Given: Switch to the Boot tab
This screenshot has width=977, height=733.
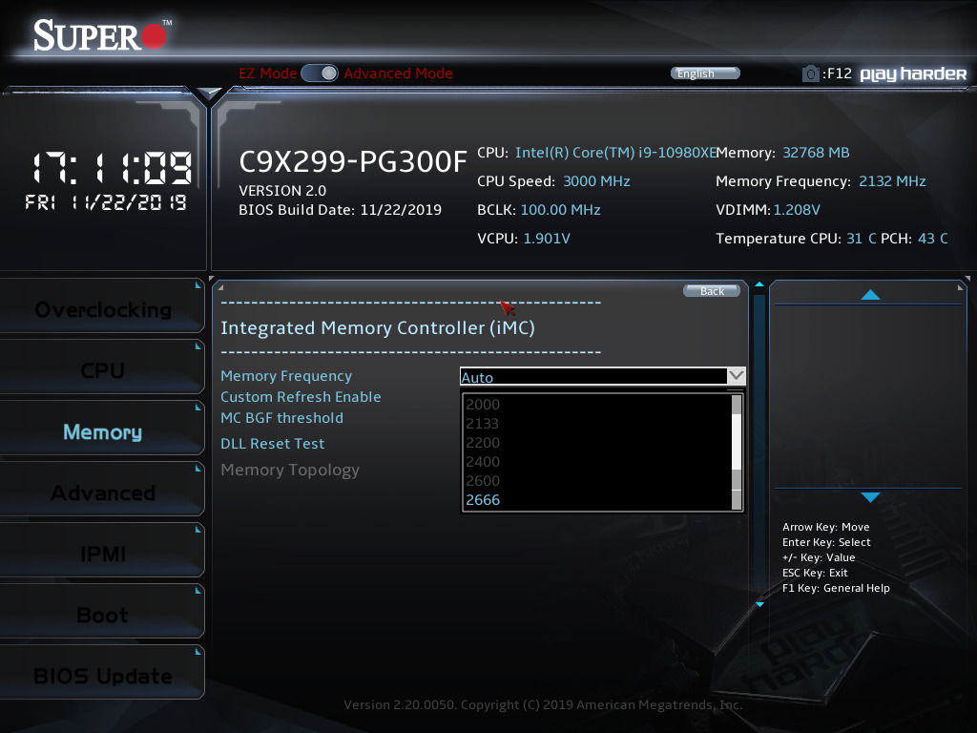Looking at the screenshot, I should tap(102, 615).
